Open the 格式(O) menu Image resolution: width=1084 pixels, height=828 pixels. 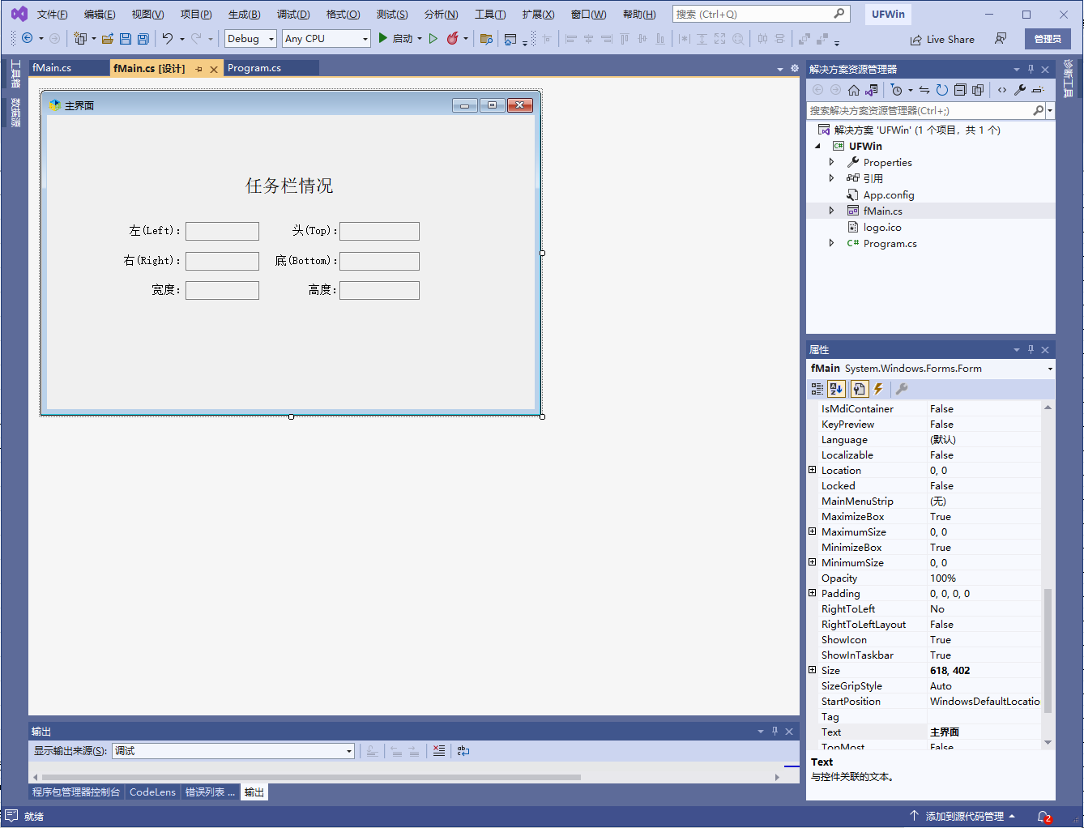tap(343, 14)
